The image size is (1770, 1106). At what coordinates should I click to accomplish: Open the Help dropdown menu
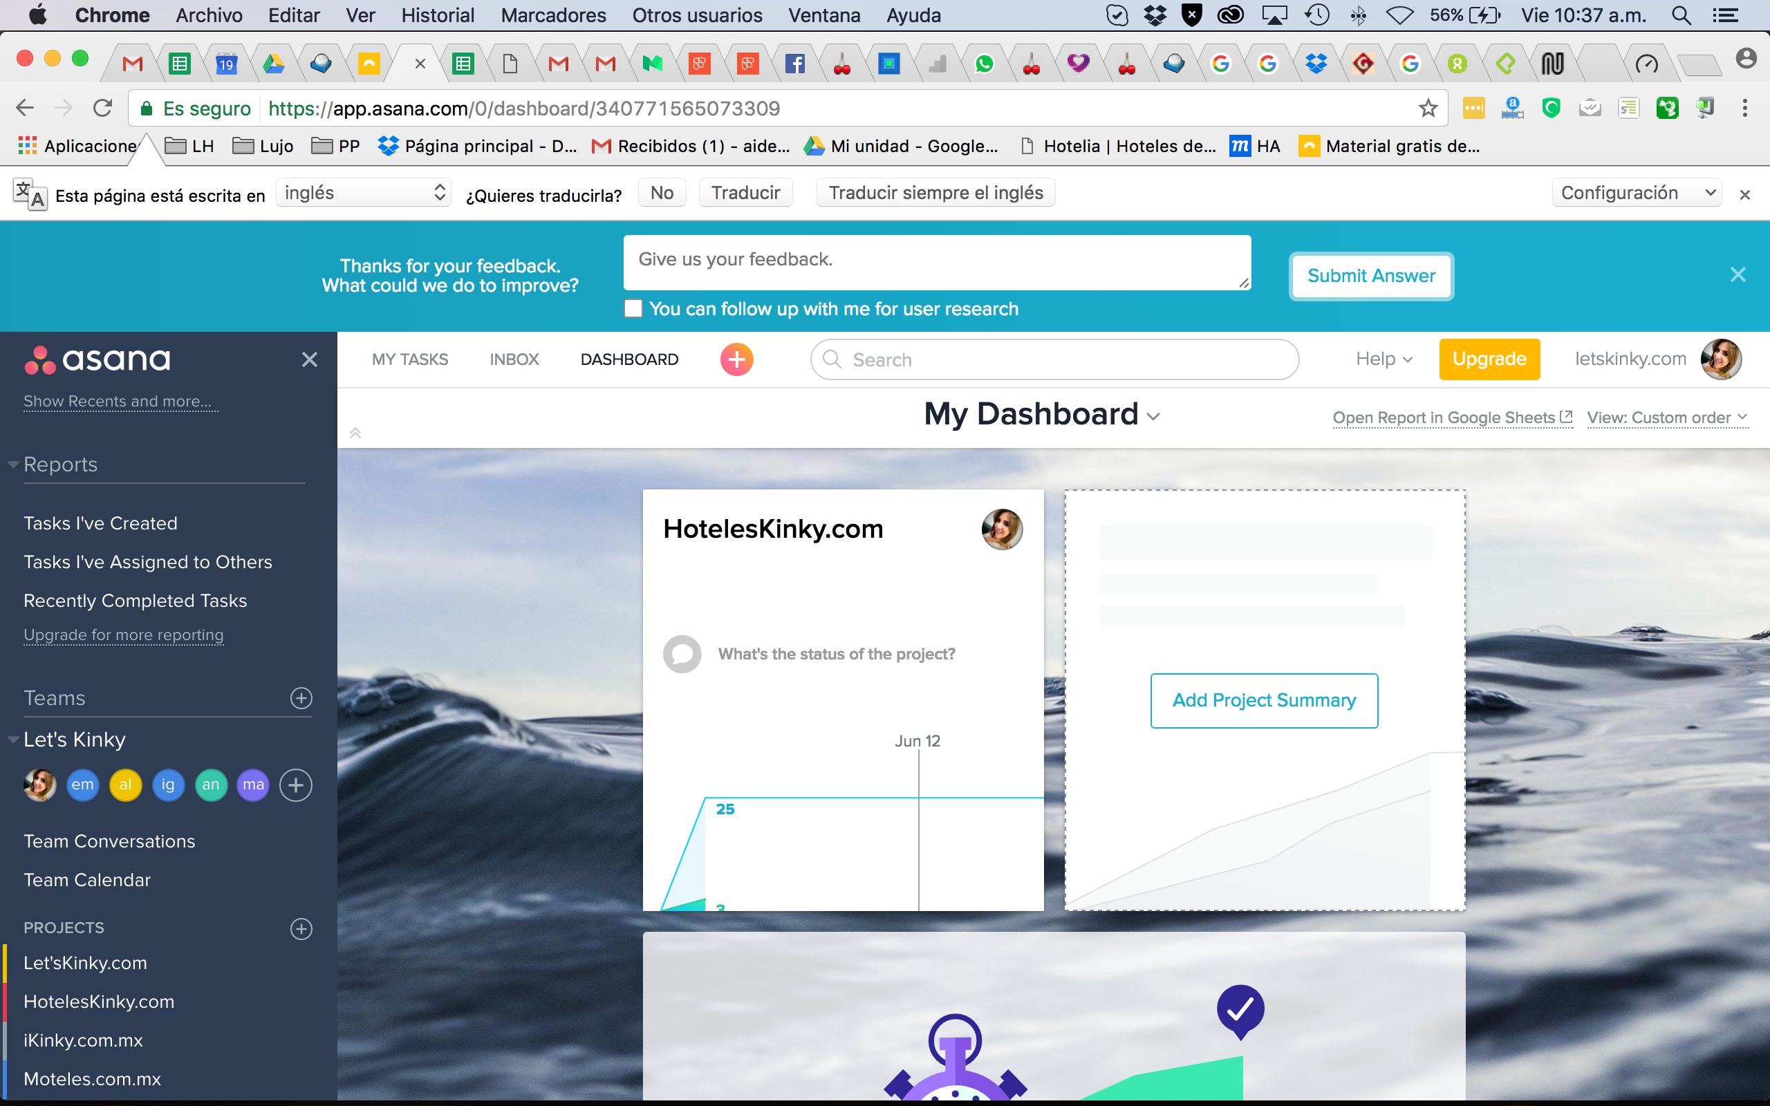[1384, 359]
